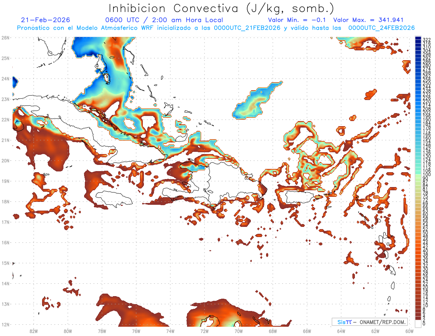Viewport: 435px width, 336px height.
Task: Click the "60W" longitude label
Action: click(x=409, y=331)
